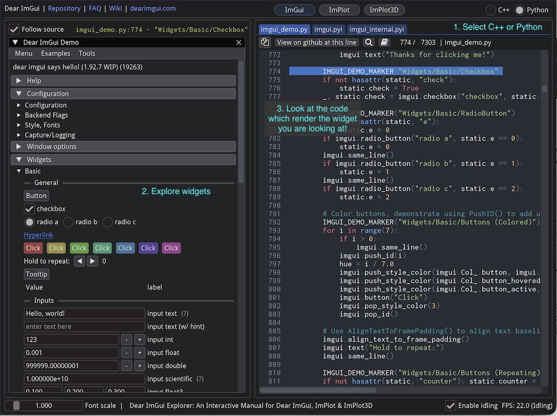Switch to the imgui.pyi tab
Viewport: 557px width, 416px height.
(328, 29)
